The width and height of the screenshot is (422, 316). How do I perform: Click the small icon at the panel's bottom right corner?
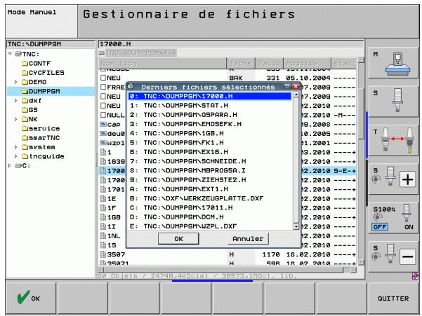[x=415, y=276]
